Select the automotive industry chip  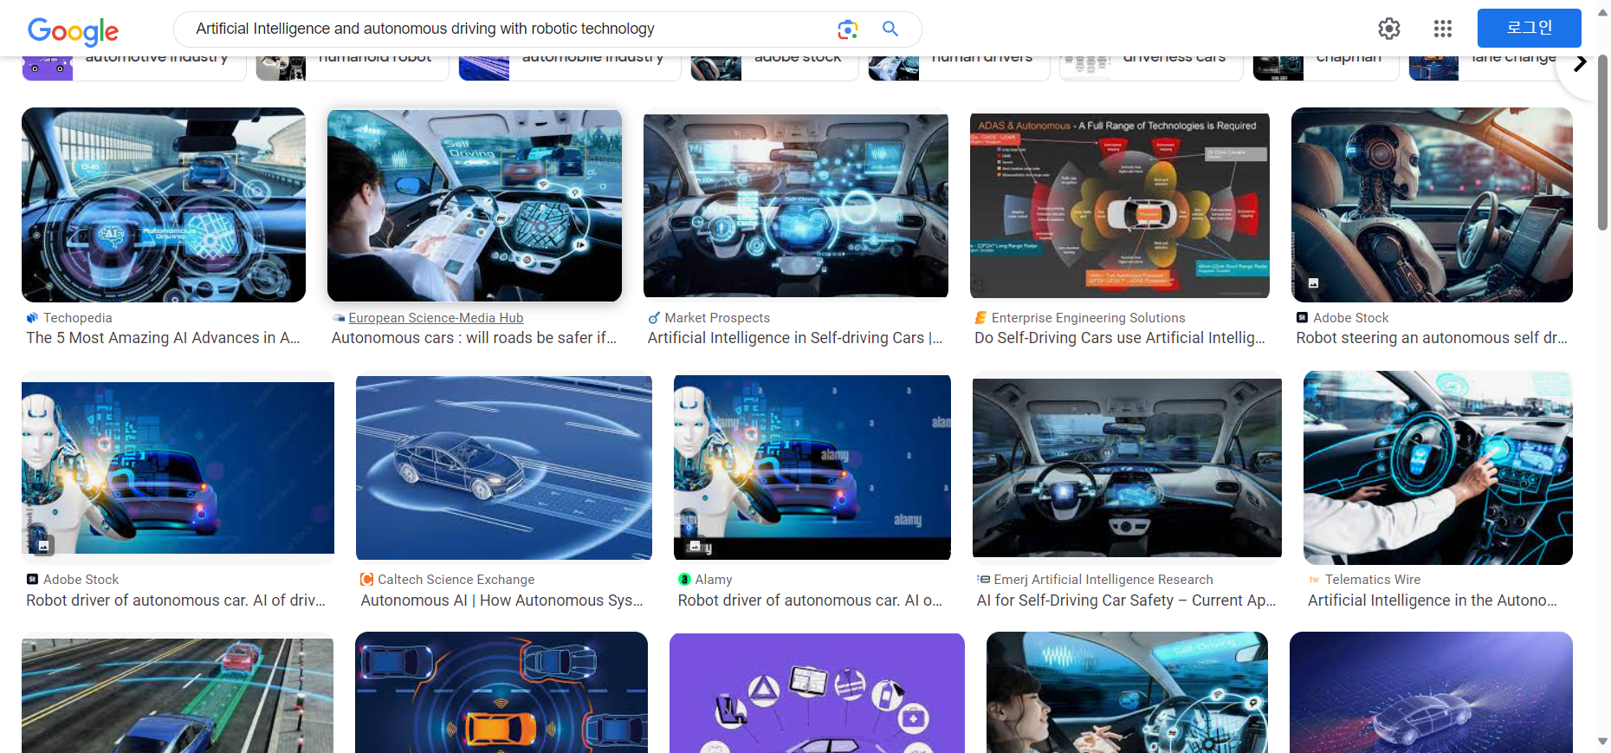[x=134, y=68]
